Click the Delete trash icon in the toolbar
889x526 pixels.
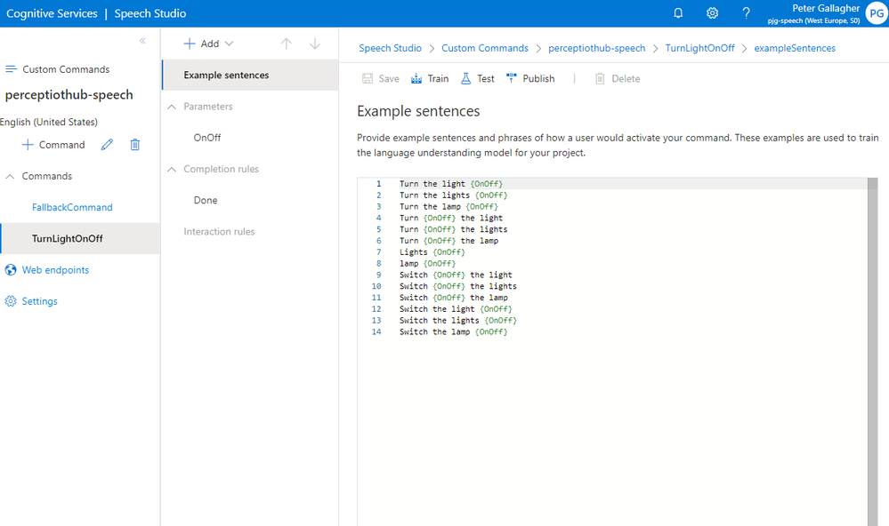[x=600, y=79]
